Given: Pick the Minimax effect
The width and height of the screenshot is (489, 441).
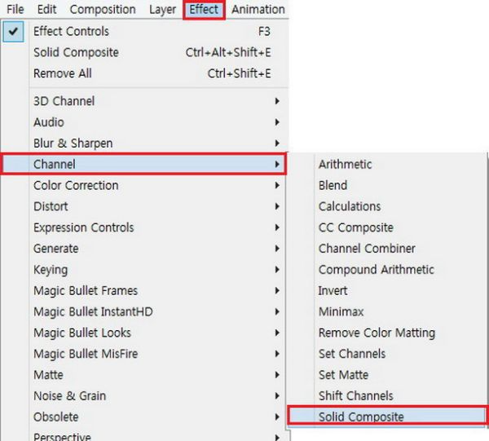Looking at the screenshot, I should pos(341,311).
